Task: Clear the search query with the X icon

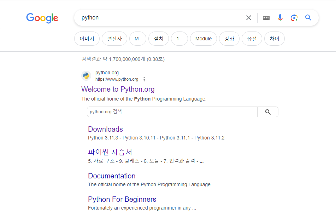Action: click(x=249, y=18)
